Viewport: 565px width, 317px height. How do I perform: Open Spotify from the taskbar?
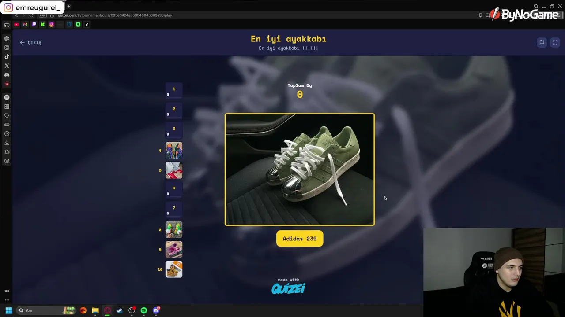tap(144, 310)
